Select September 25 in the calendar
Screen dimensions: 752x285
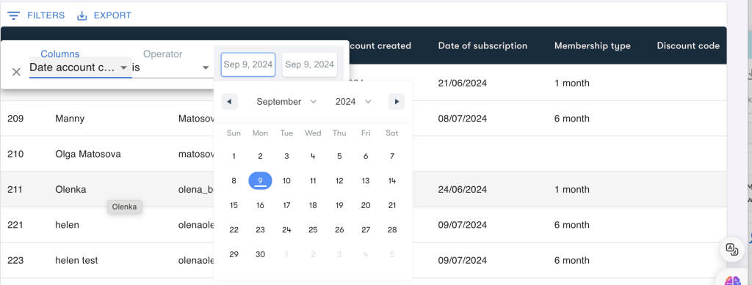tap(313, 230)
